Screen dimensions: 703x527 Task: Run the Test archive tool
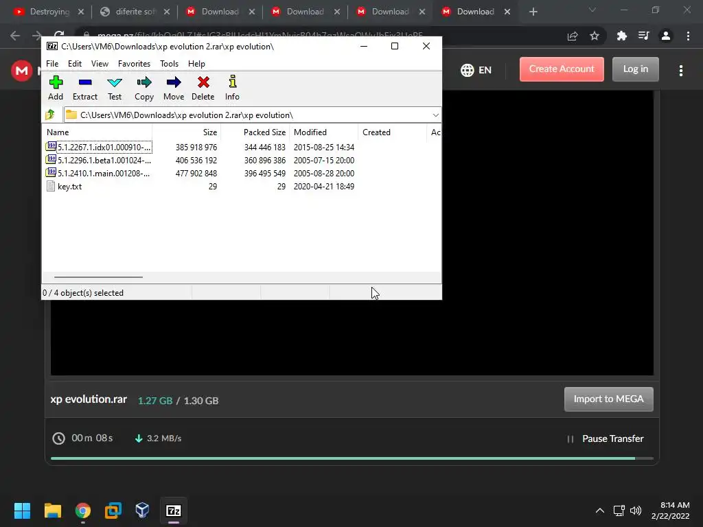(x=115, y=88)
